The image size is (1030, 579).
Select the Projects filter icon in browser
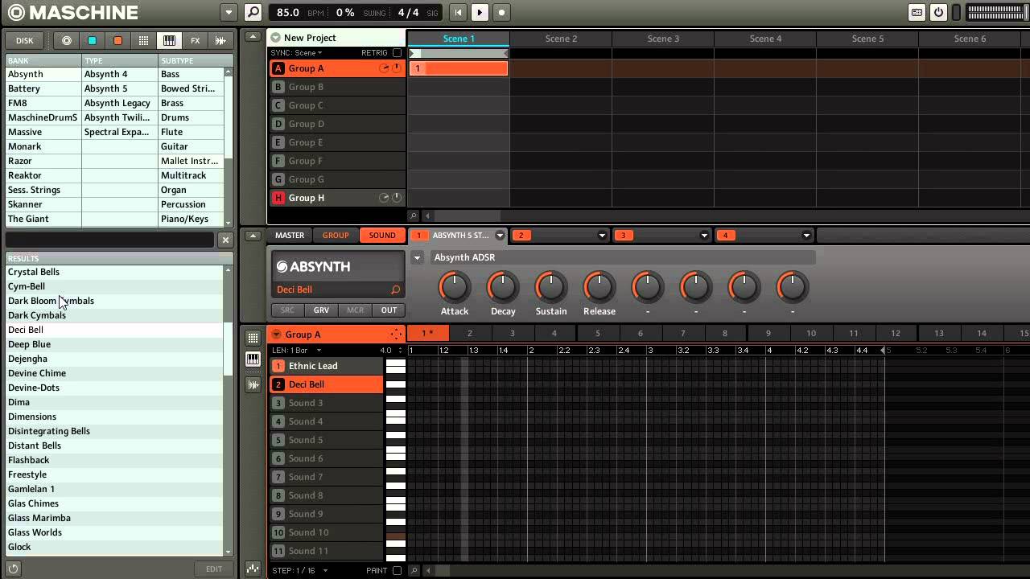pyautogui.click(x=67, y=40)
